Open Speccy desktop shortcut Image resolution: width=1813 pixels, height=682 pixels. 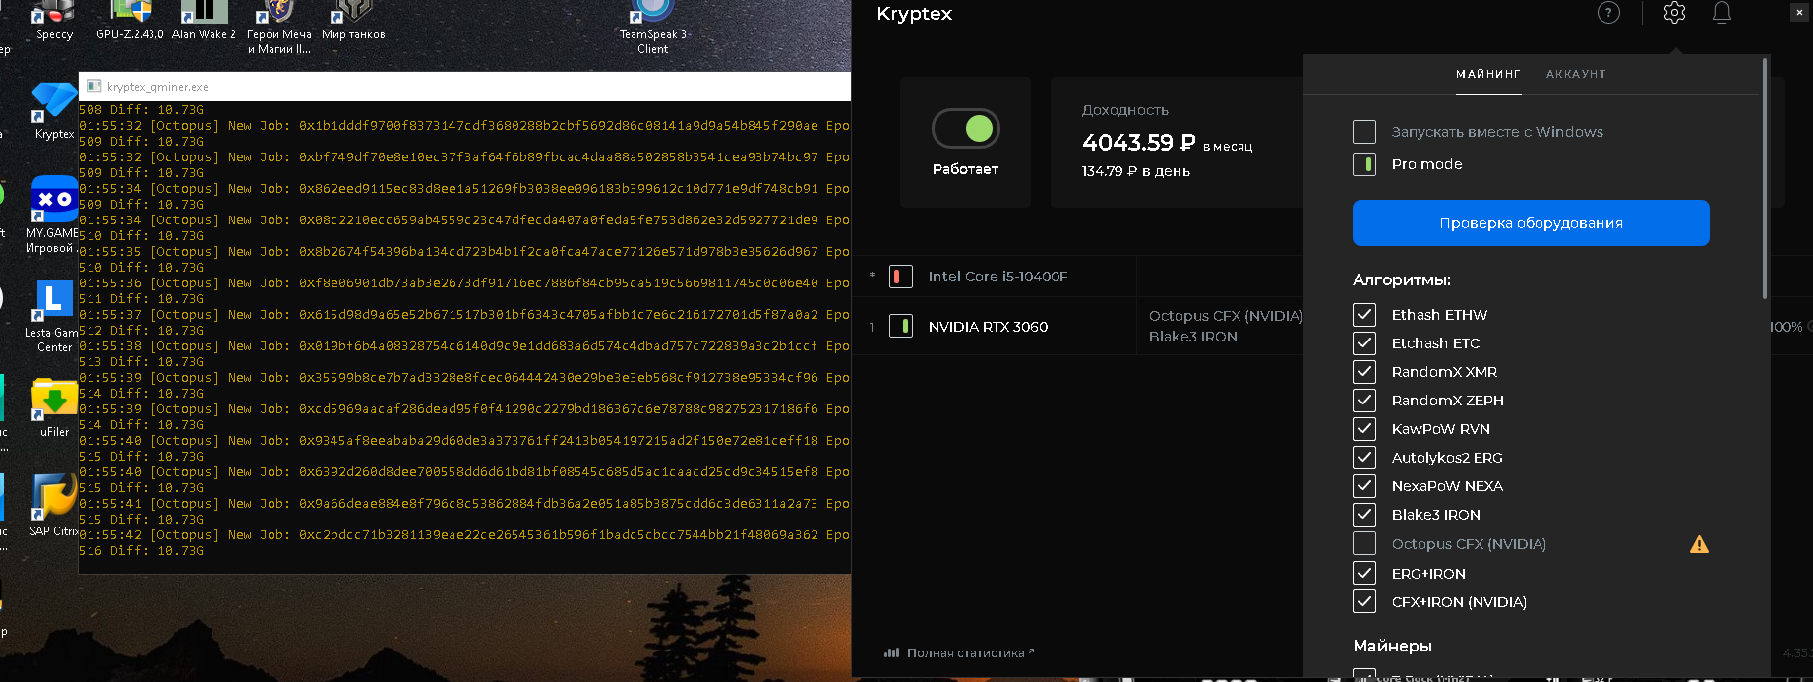(x=54, y=21)
